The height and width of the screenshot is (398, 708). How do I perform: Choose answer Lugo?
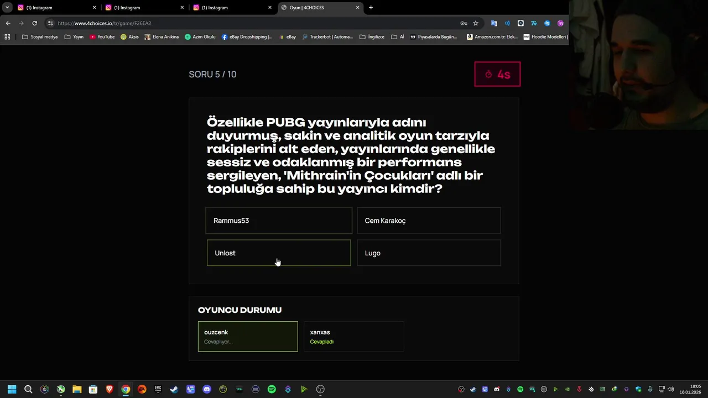pos(429,253)
